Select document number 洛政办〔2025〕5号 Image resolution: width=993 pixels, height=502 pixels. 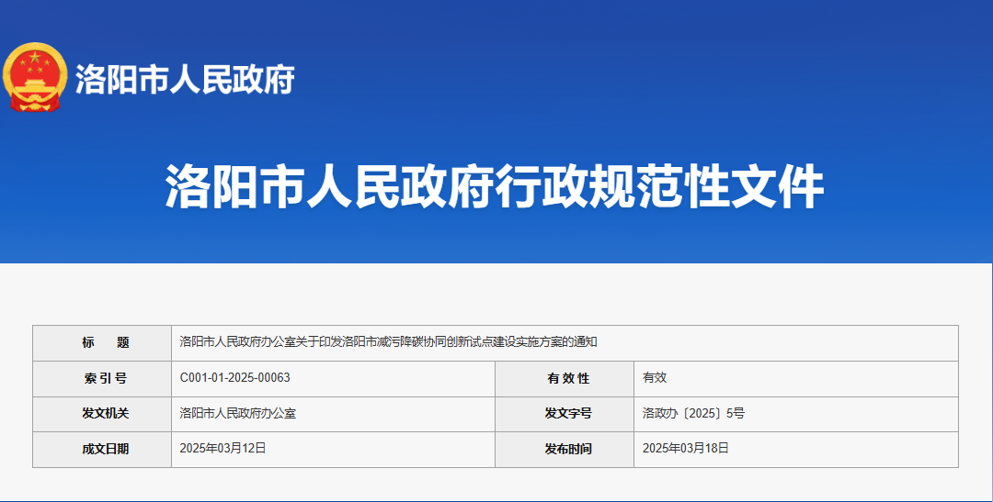tap(693, 414)
